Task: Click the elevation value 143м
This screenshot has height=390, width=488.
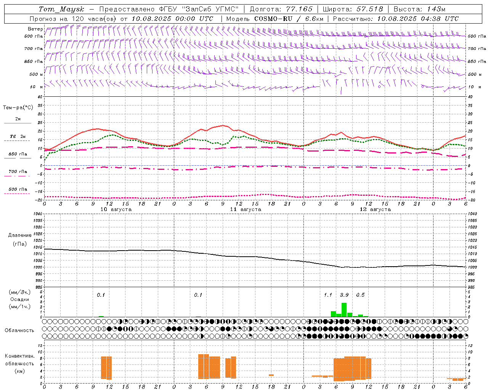Action: coord(436,9)
